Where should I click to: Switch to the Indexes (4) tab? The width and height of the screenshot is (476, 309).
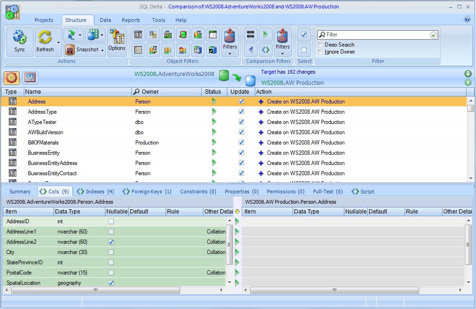coord(95,192)
